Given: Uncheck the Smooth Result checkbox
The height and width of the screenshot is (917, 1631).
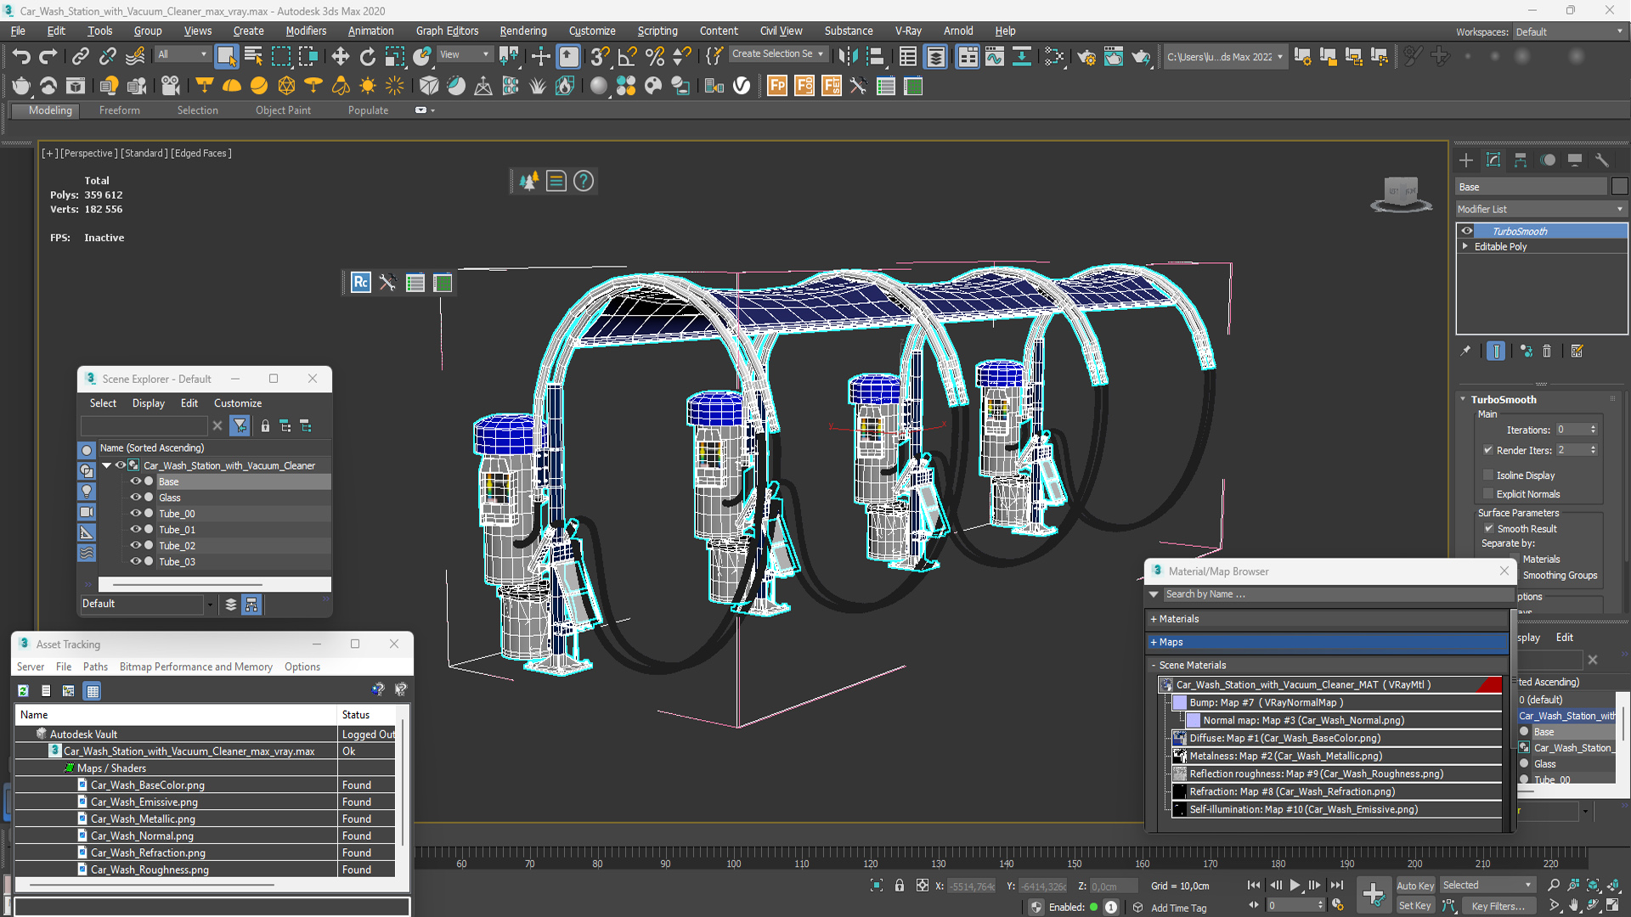Looking at the screenshot, I should pyautogui.click(x=1488, y=528).
